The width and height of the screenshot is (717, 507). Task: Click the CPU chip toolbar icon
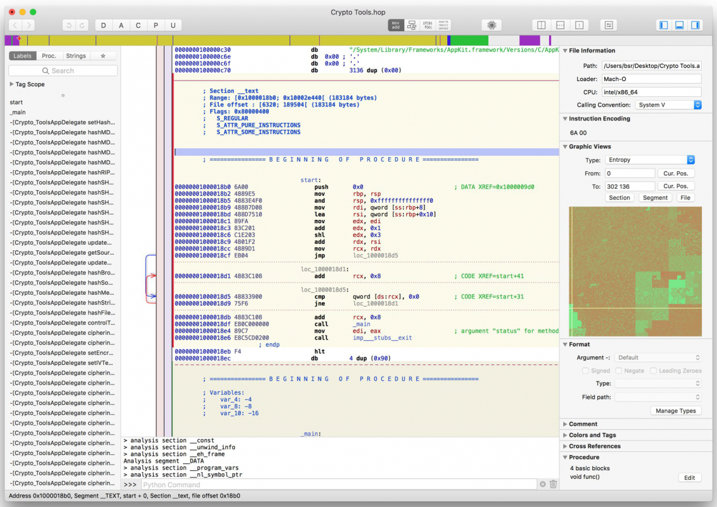[x=492, y=25]
